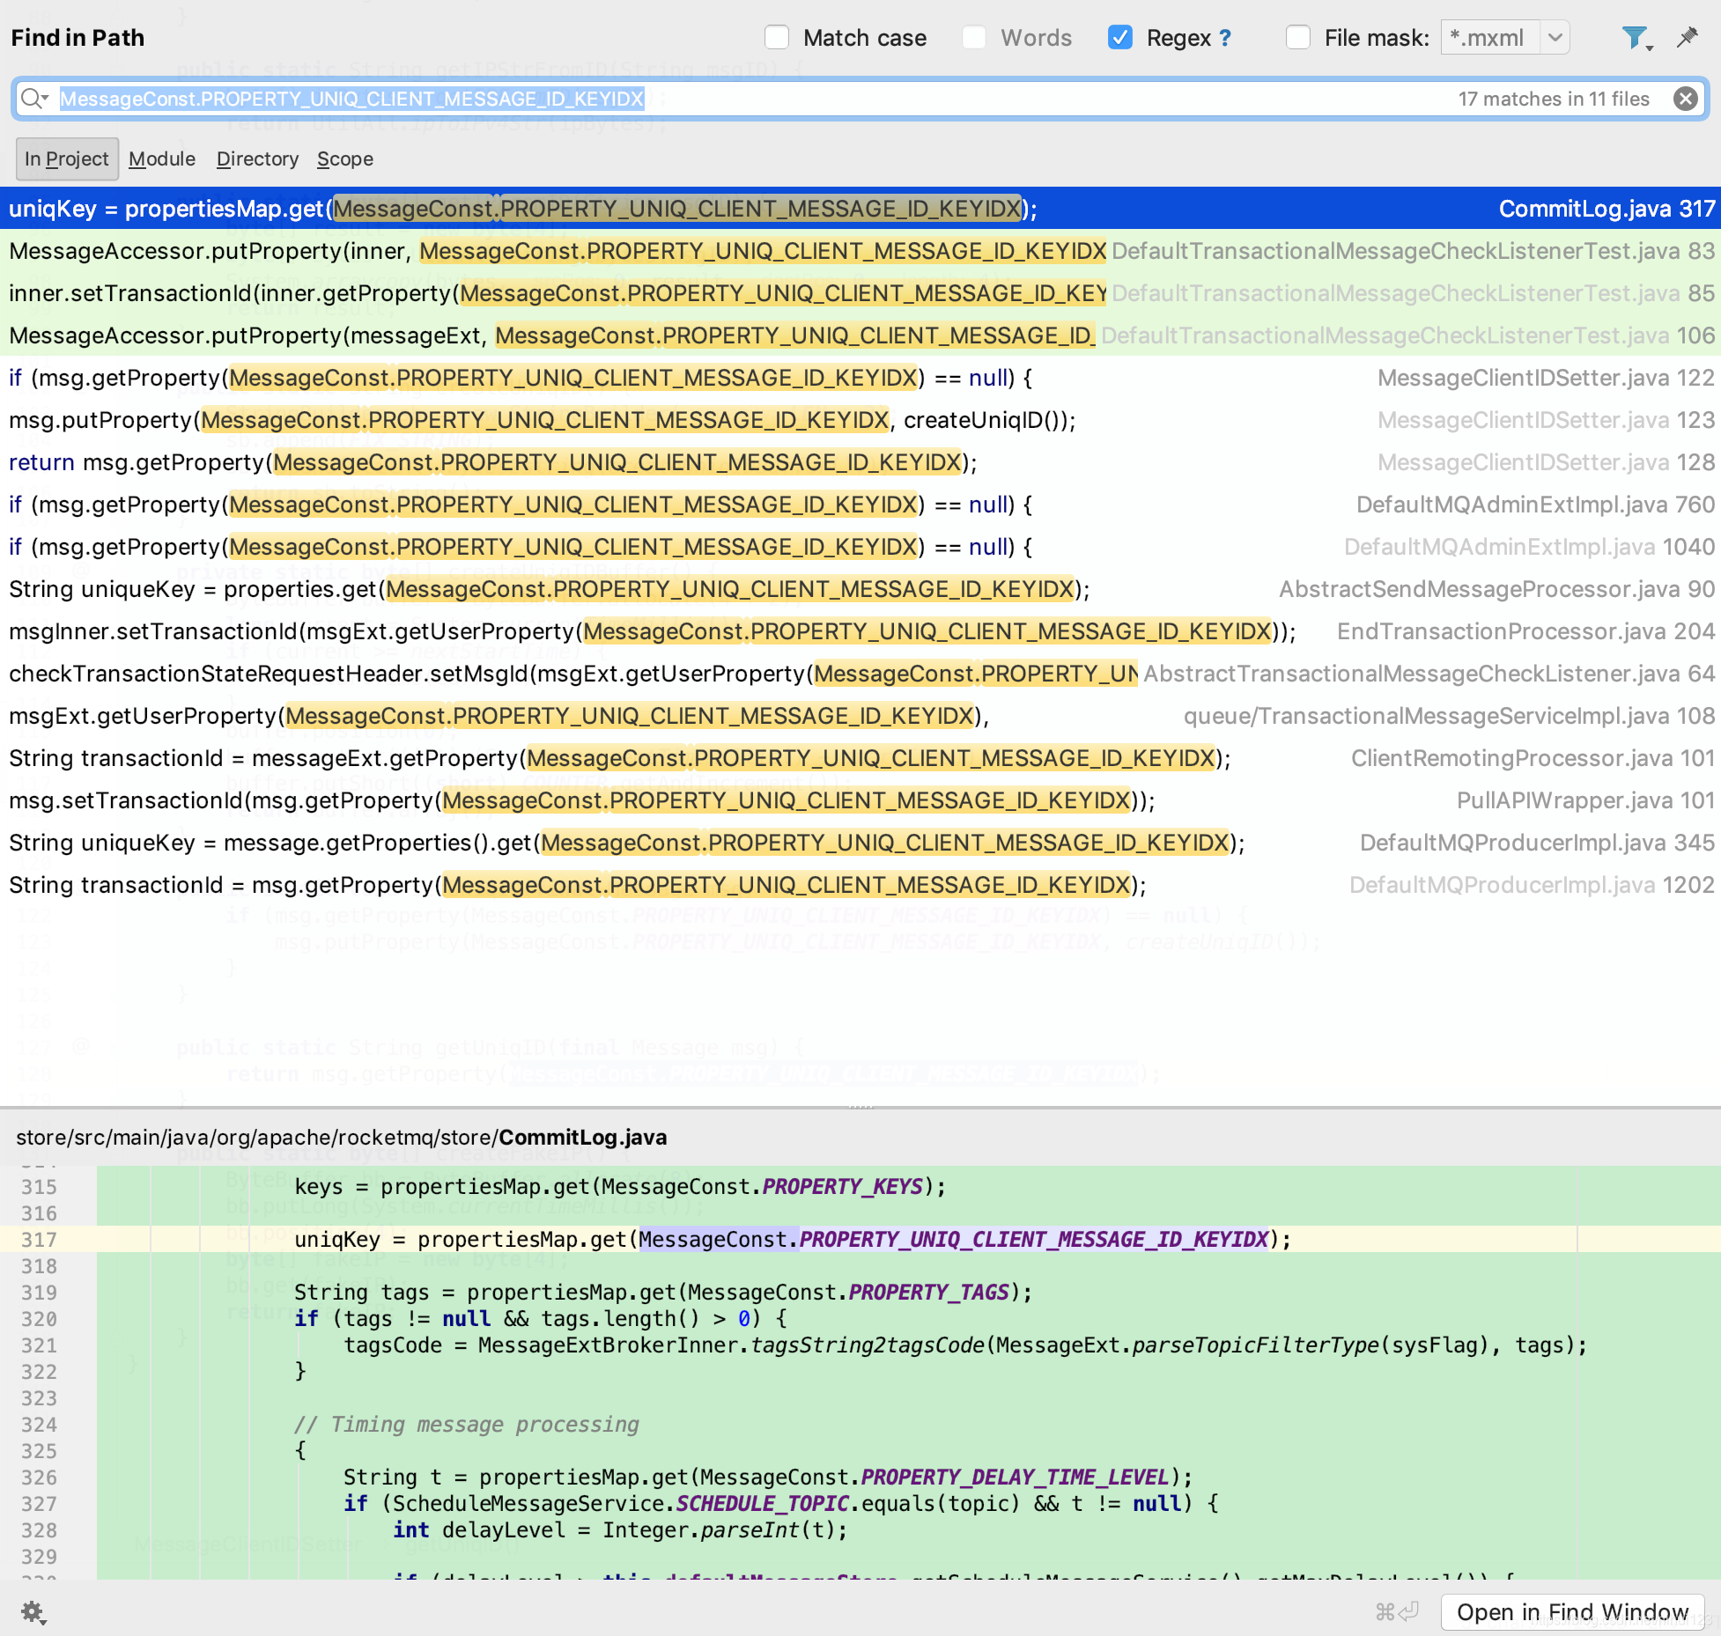
Task: Enable the Match case checkbox
Action: [777, 38]
